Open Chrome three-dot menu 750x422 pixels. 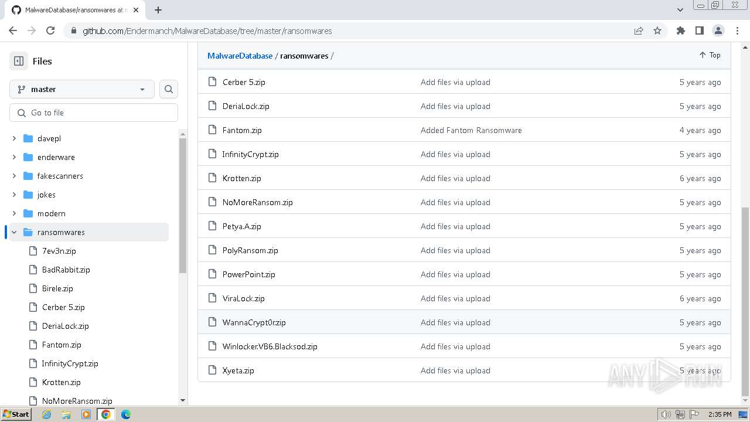(x=737, y=30)
